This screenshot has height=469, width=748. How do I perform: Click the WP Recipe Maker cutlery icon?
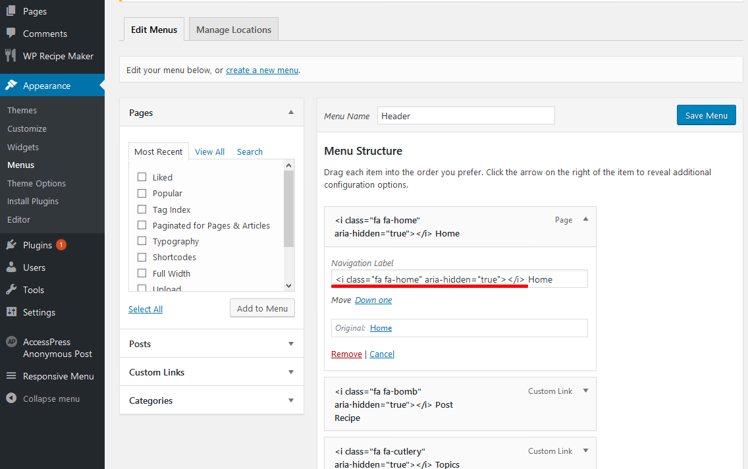coord(11,56)
